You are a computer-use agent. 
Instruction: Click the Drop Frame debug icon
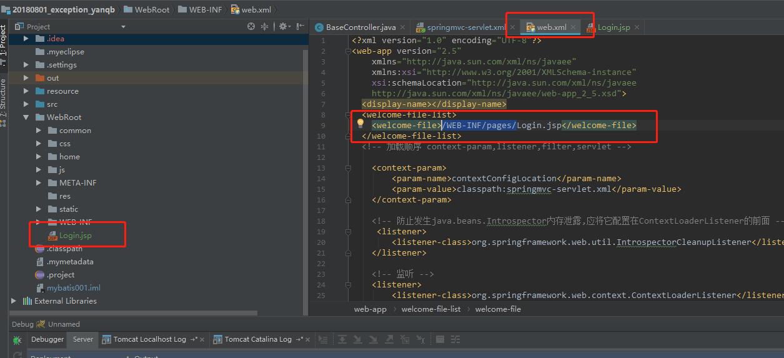coord(405,339)
